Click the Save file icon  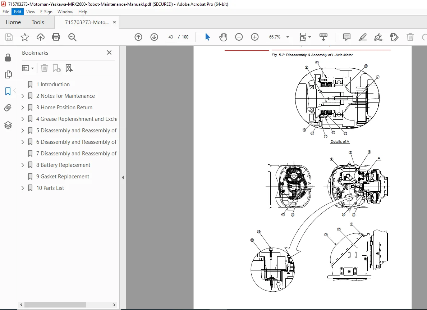pyautogui.click(x=9, y=37)
